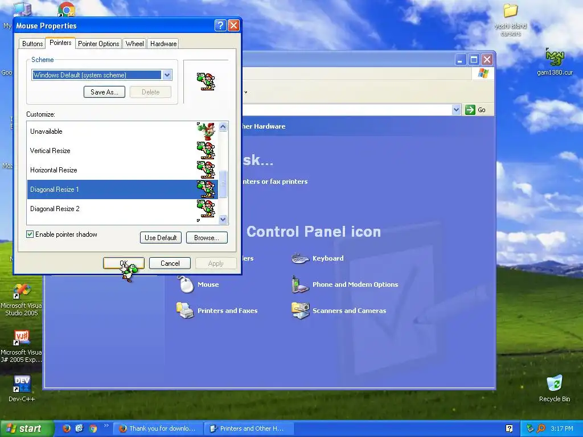This screenshot has width=583, height=437.
Task: Select Microsoft Visual J# 2005 Express shortcut
Action: (x=22, y=347)
